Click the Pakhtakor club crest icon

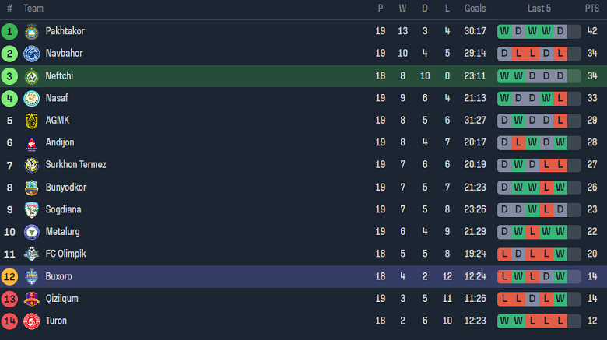tap(31, 32)
